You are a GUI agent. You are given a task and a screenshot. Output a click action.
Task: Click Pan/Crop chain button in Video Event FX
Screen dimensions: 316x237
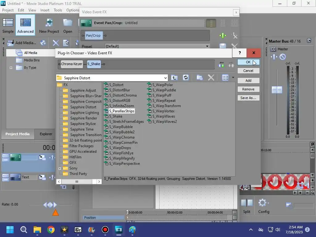(93, 35)
